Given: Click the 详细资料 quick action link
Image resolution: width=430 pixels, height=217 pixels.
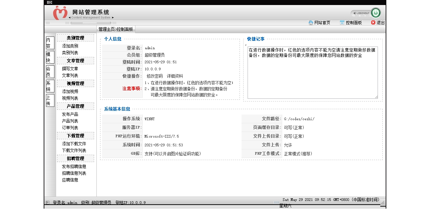Looking at the screenshot, I should coord(175,76).
